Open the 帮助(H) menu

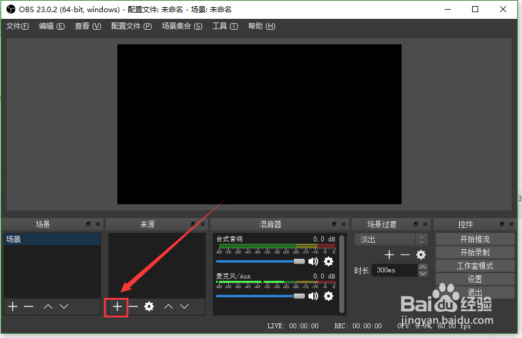(262, 26)
